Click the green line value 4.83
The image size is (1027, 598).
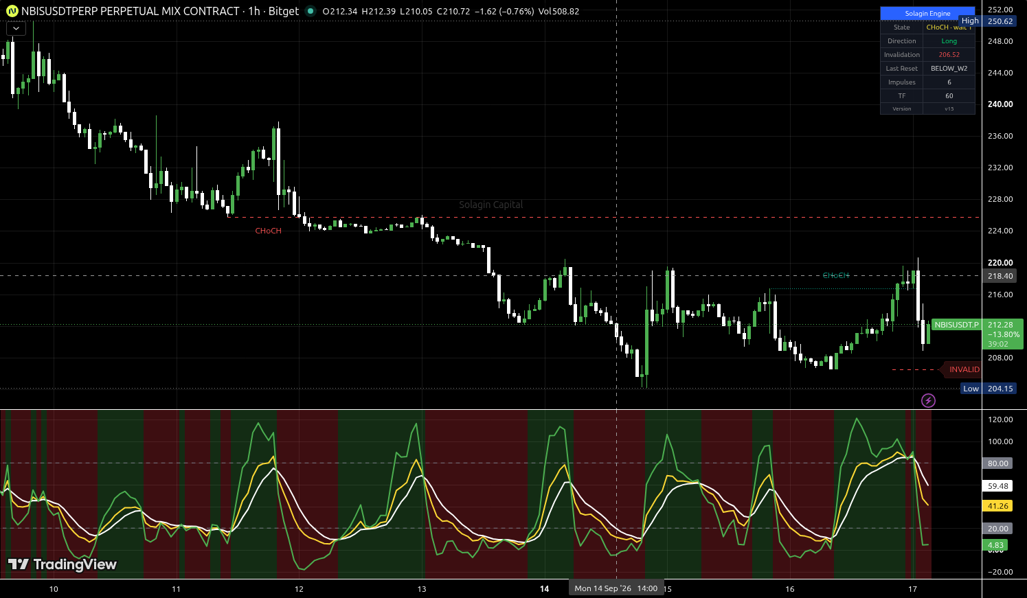[996, 545]
